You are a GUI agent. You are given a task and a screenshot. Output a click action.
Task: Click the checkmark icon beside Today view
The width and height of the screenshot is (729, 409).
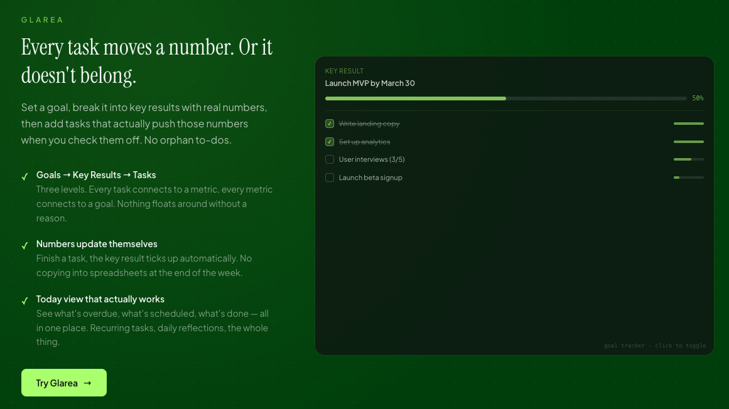pos(25,301)
